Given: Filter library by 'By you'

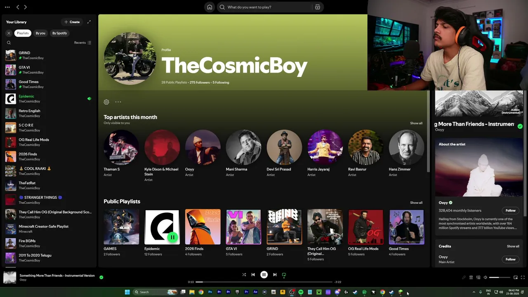Looking at the screenshot, I should [40, 33].
